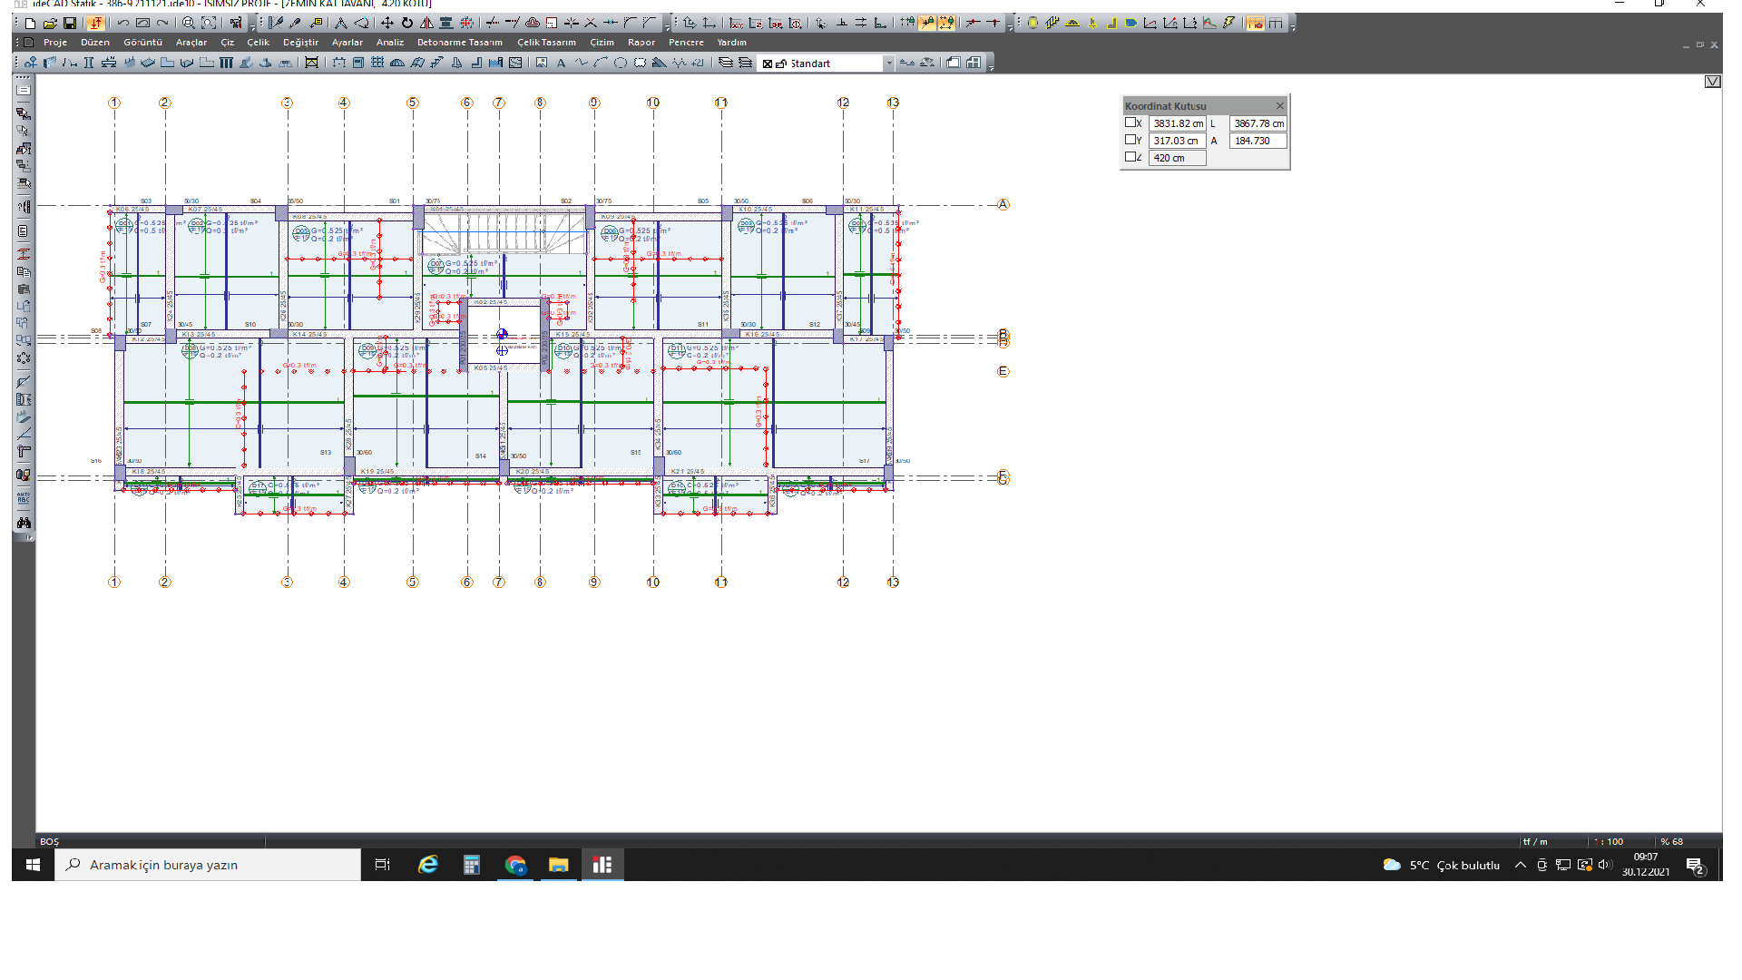Click the X coordinate value field
The image size is (1742, 980).
click(x=1177, y=123)
